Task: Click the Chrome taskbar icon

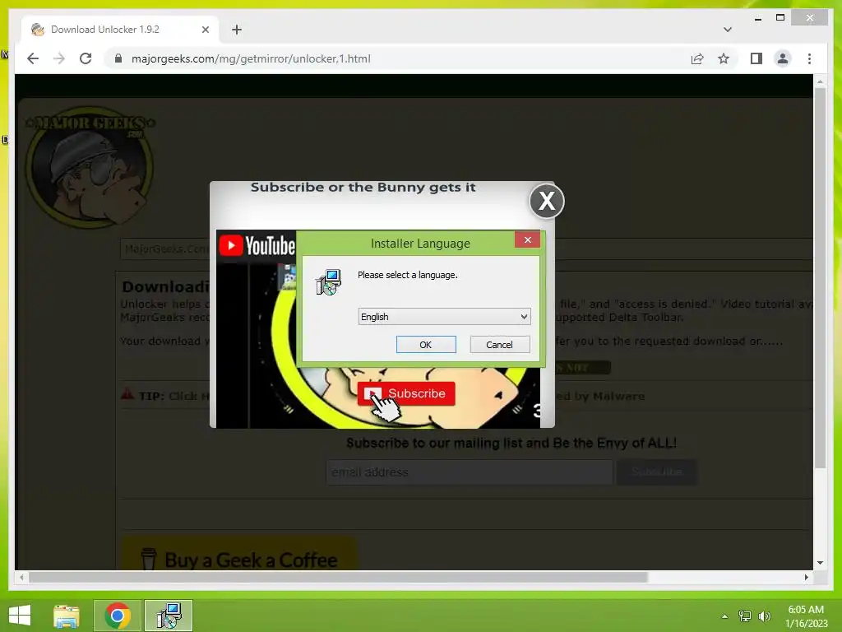Action: coord(118,616)
